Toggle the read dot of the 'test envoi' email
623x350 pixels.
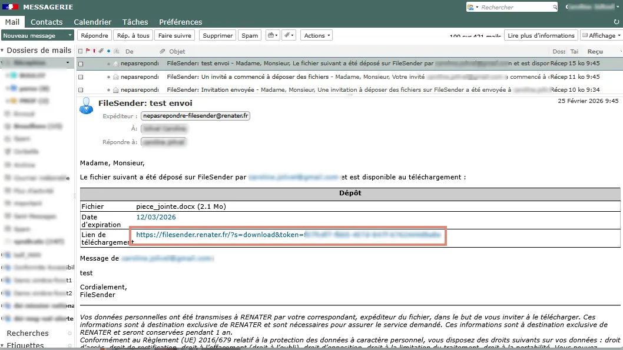click(x=108, y=64)
